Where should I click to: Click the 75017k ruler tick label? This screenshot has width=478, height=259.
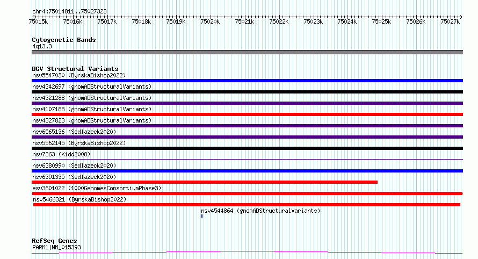[x=107, y=21]
